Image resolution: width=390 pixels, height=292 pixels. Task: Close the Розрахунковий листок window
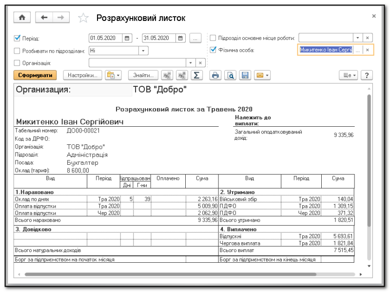[373, 16]
